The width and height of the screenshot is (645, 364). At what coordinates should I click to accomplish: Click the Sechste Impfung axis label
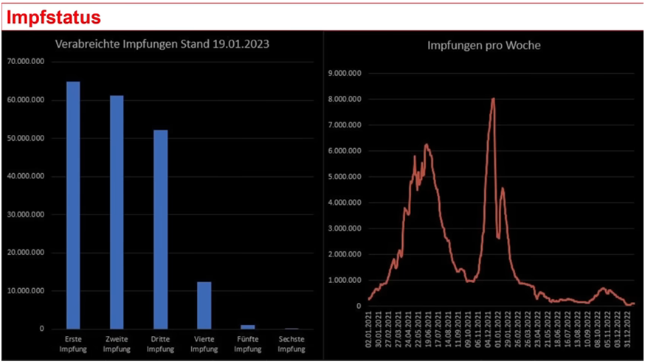click(291, 343)
